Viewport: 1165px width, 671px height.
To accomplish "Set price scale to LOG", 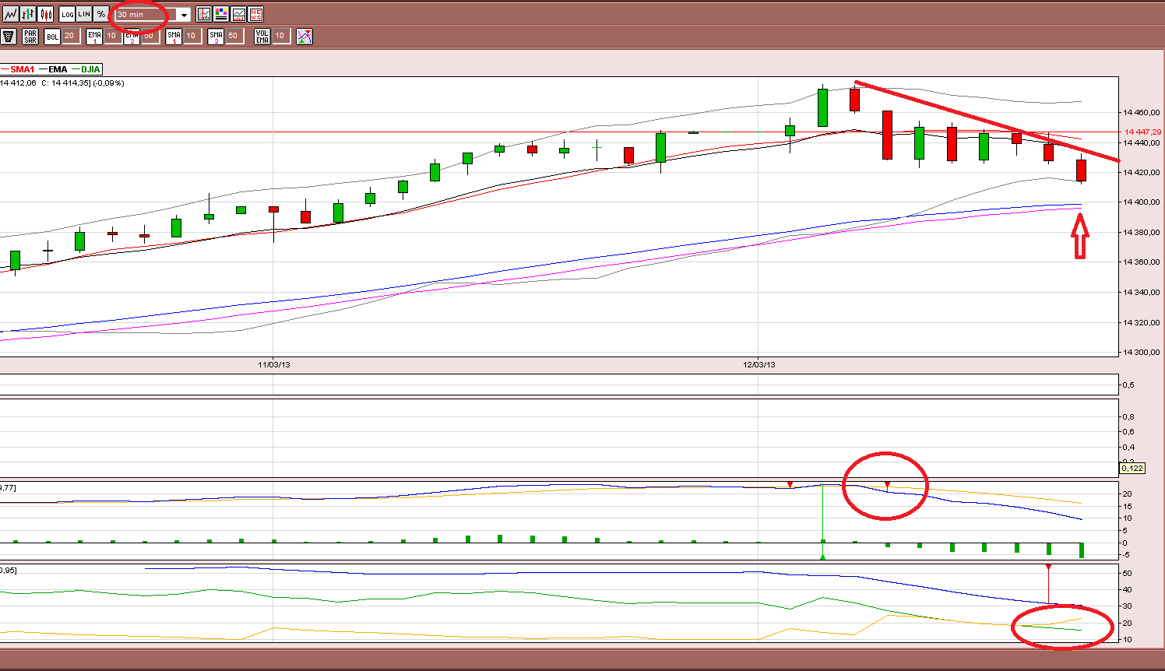I will coord(67,14).
